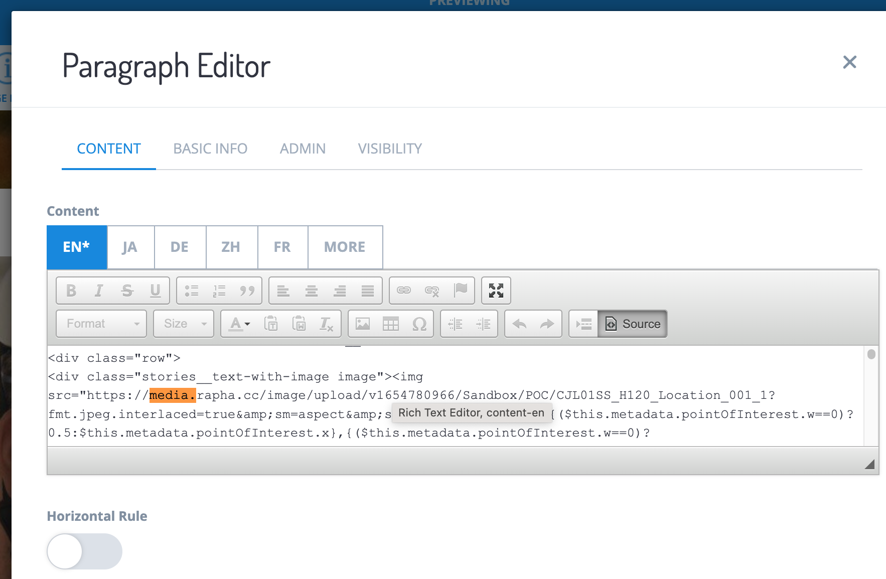Insert a link with the Link icon
Screen dimensions: 886x579
[x=404, y=291]
